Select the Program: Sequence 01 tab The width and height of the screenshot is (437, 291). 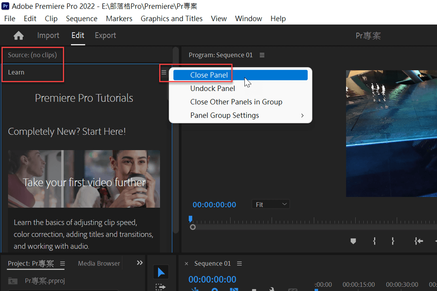pyautogui.click(x=221, y=55)
